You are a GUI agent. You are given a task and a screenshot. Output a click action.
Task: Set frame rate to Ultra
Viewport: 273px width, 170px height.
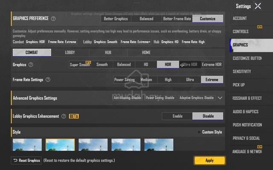click(190, 79)
